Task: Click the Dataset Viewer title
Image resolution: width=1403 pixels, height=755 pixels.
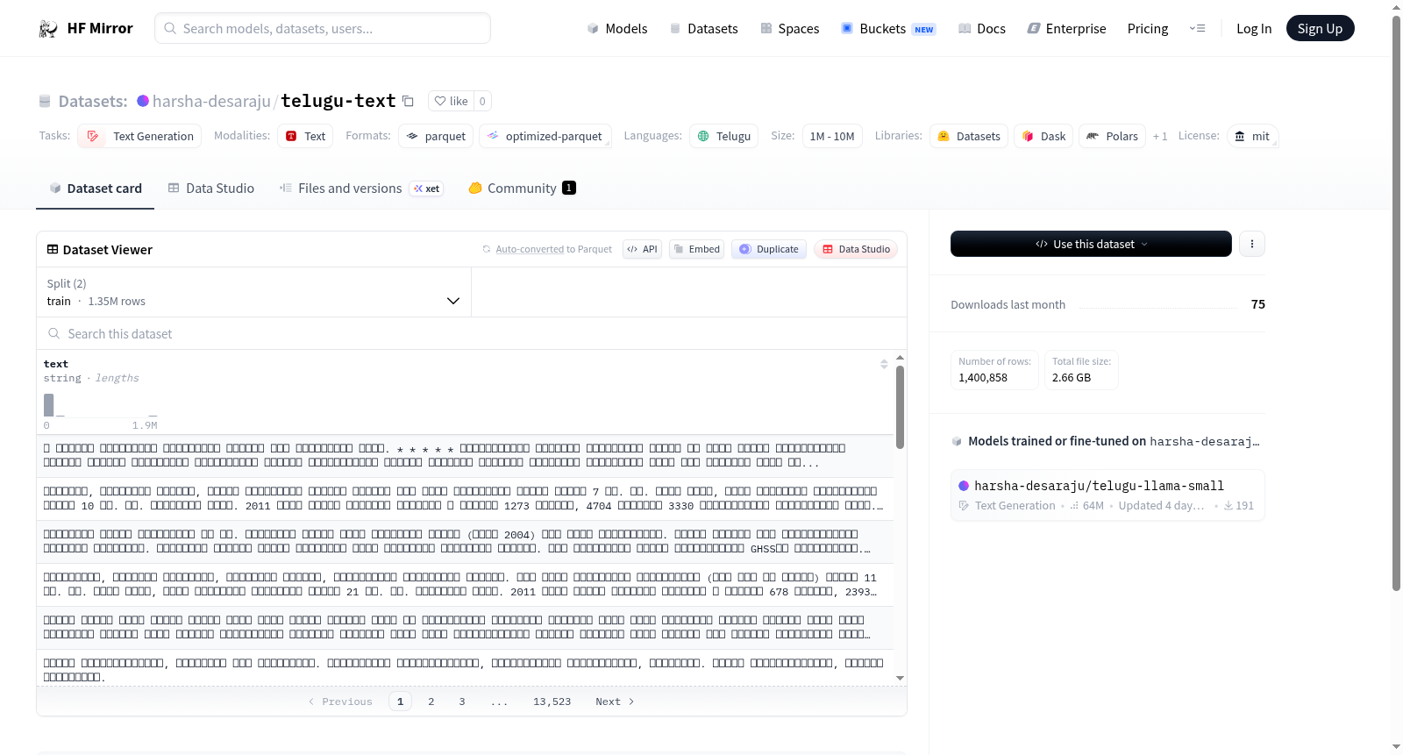Action: pos(108,250)
